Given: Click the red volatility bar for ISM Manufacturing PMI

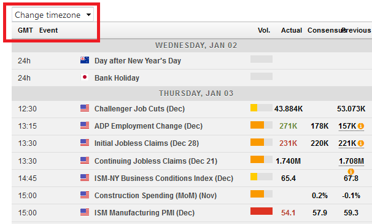Looking at the screenshot, I should click(262, 211).
